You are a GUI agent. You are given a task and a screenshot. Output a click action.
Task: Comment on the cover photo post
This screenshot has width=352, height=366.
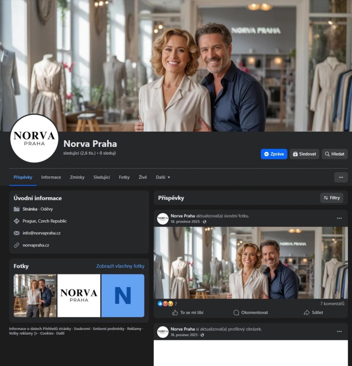(x=251, y=312)
